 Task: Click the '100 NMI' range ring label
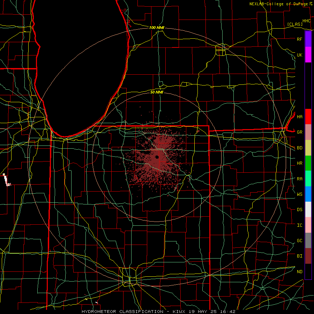(157, 28)
